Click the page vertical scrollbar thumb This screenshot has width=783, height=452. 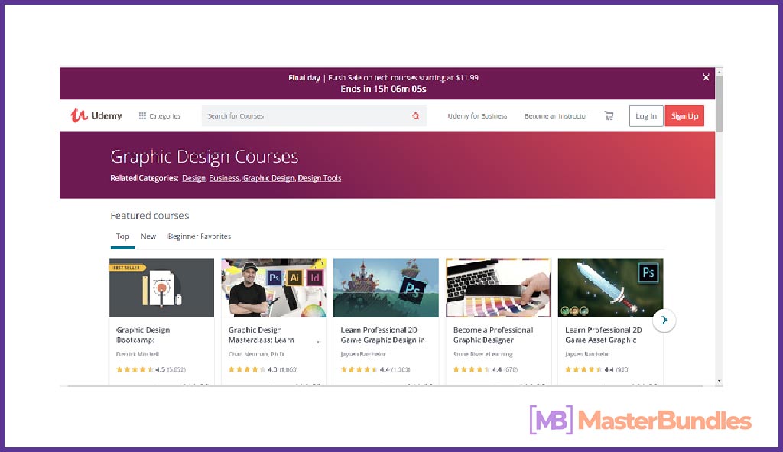click(x=719, y=104)
